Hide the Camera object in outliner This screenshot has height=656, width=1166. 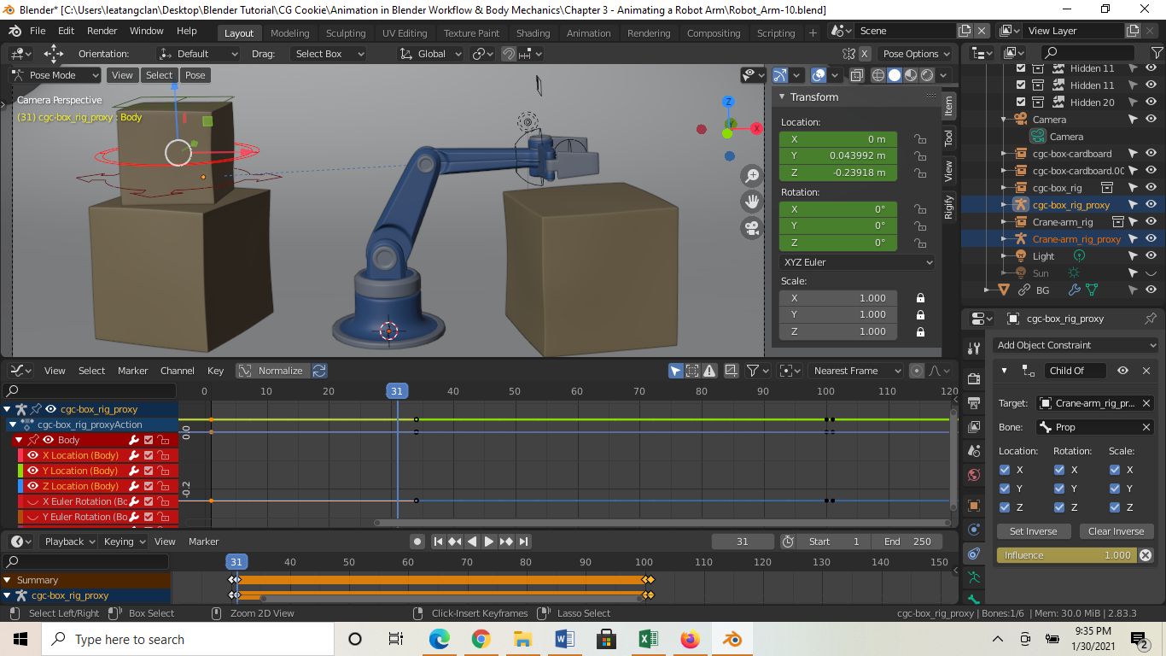click(x=1151, y=120)
